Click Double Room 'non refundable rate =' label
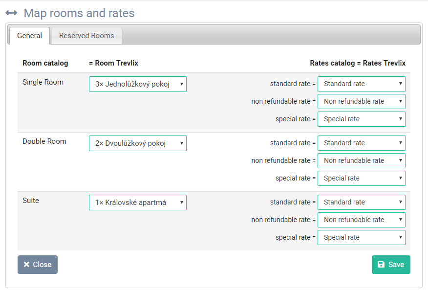The image size is (428, 294). [x=283, y=160]
